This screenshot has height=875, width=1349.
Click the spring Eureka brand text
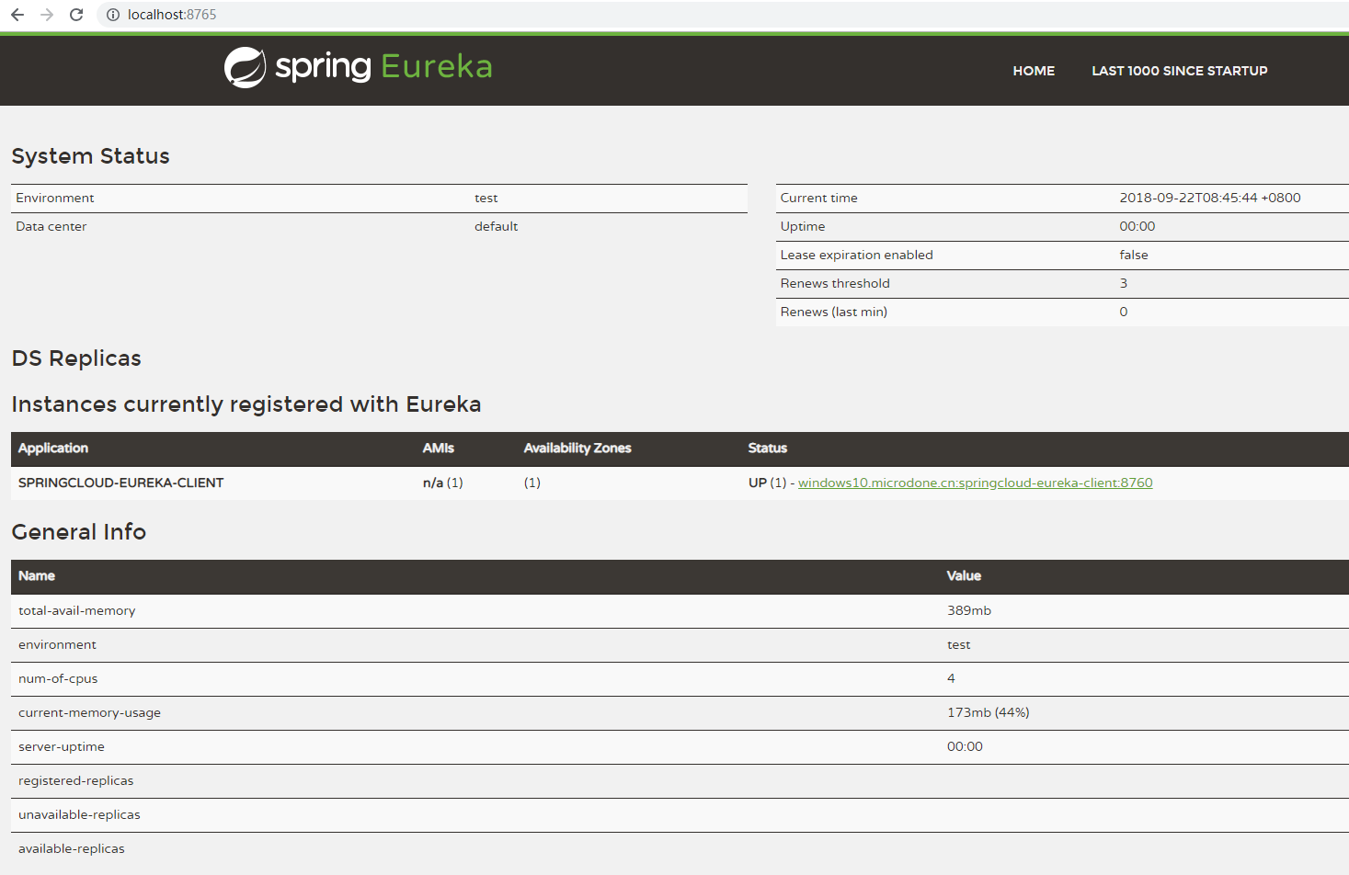tap(383, 67)
